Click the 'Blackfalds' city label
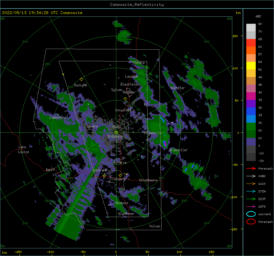 point(129,84)
